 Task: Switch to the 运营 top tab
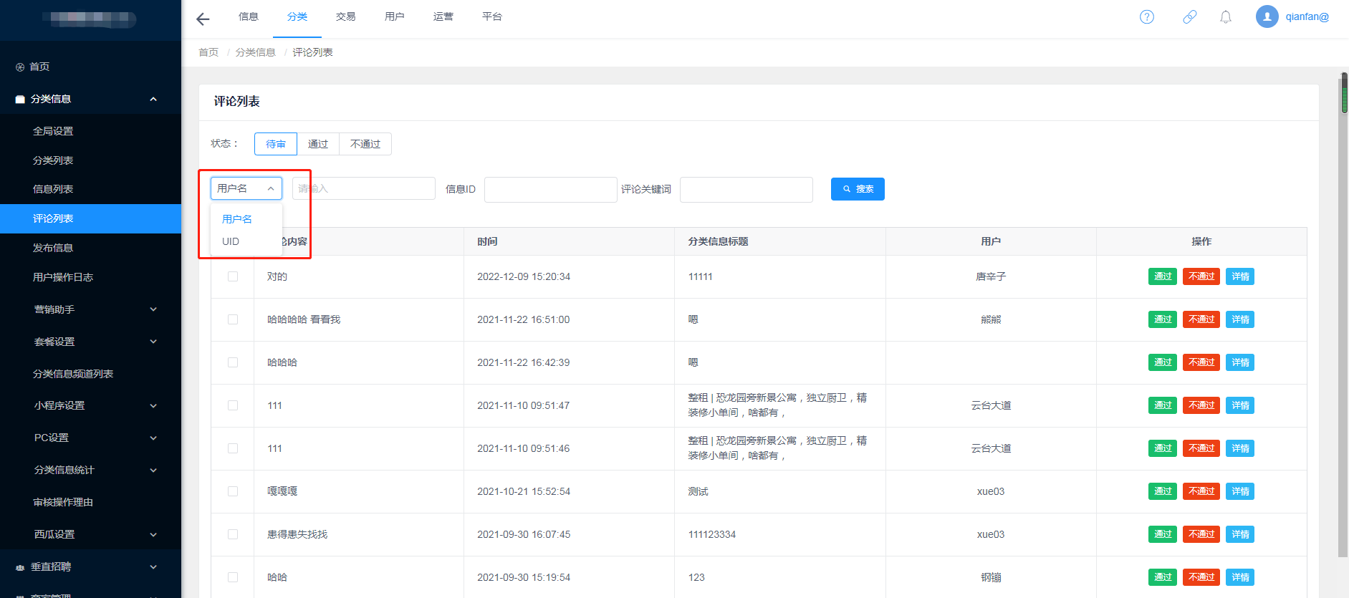point(443,16)
